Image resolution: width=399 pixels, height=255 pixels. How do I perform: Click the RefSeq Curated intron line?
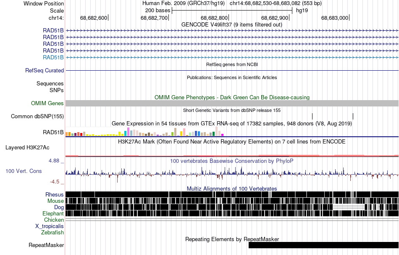[x=232, y=70]
